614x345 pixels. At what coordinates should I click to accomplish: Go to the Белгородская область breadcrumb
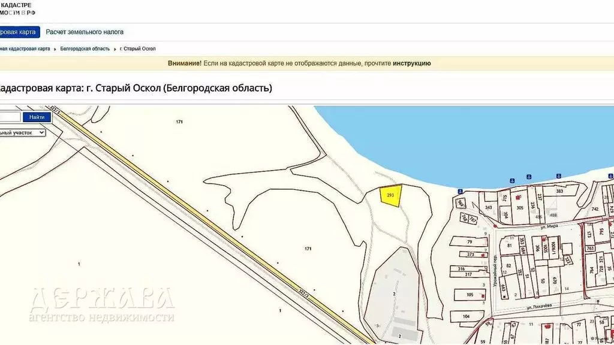click(x=85, y=49)
